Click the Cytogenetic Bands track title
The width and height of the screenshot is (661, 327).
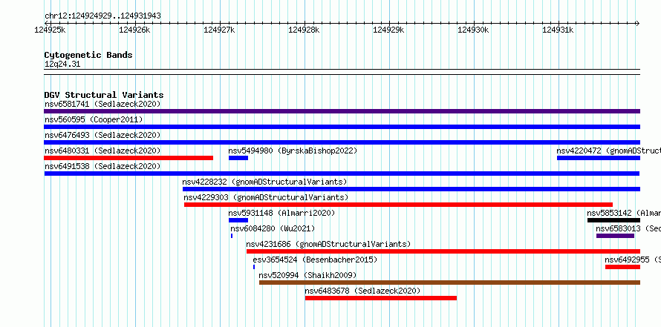(88, 55)
